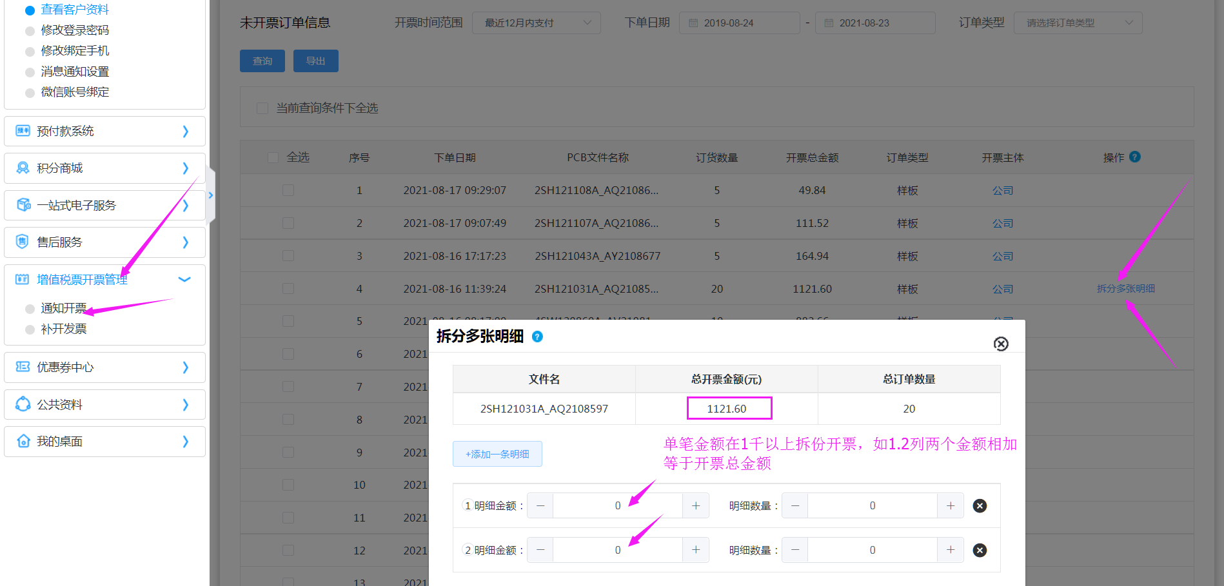Viewport: 1224px width, 586px height.
Task: Click the 积分商城 sidebar icon
Action: 23,168
